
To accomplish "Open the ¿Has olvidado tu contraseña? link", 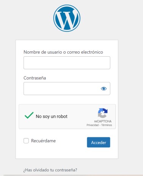I will (50, 170).
